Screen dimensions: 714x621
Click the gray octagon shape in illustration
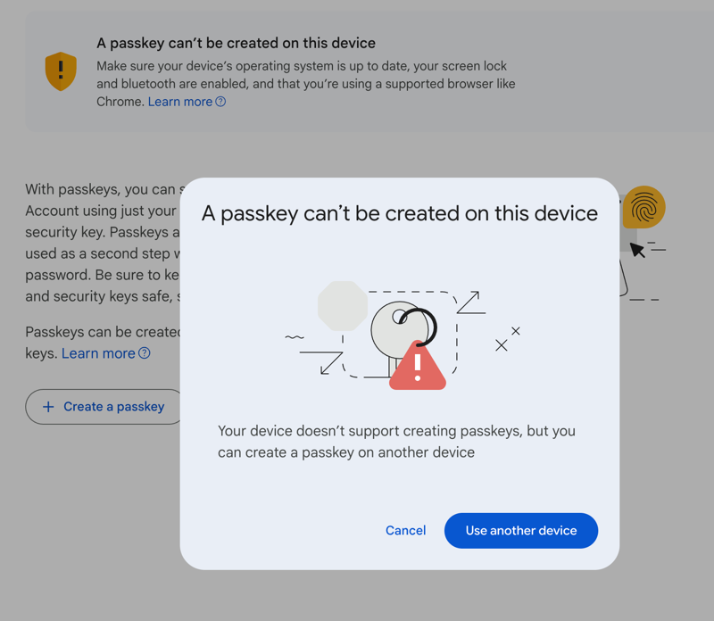click(343, 306)
